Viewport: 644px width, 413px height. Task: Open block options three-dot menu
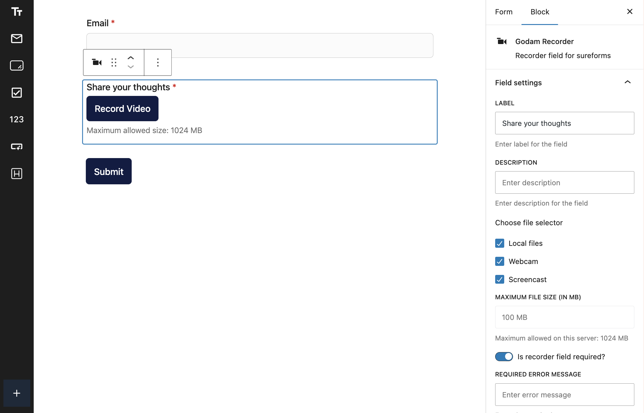click(158, 62)
